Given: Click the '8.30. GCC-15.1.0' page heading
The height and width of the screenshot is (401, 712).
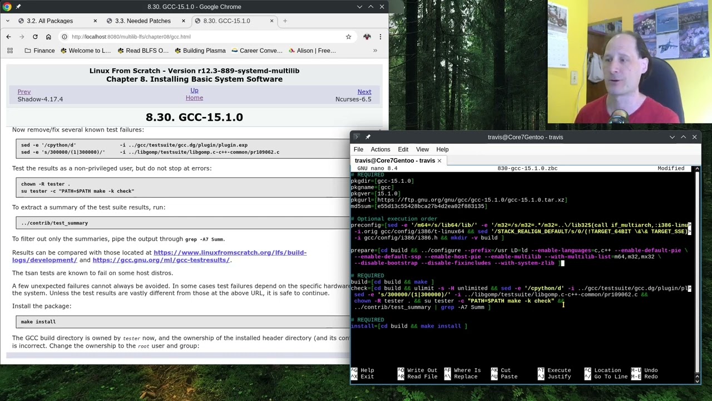Looking at the screenshot, I should pyautogui.click(x=194, y=118).
